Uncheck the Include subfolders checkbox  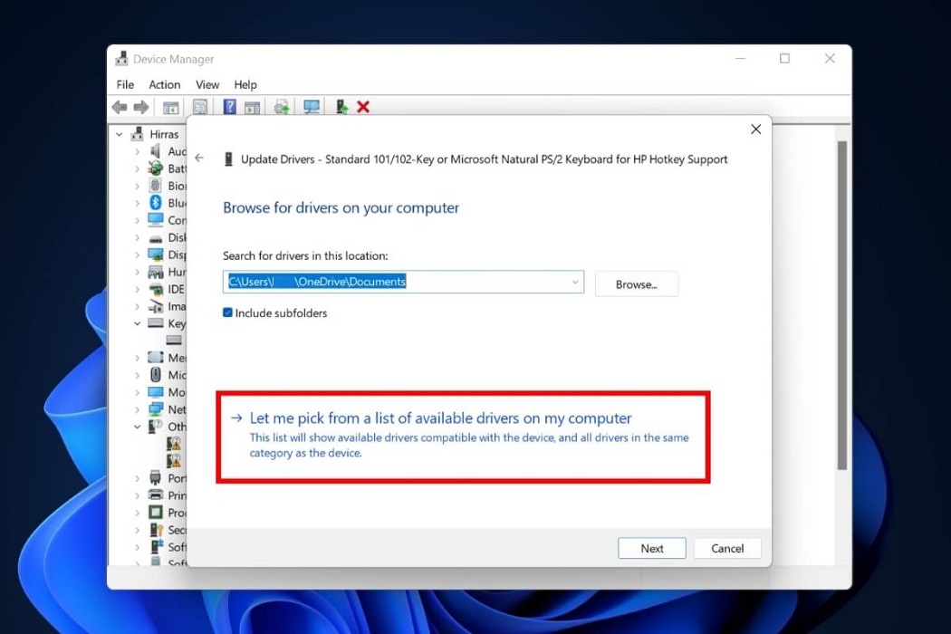(226, 312)
